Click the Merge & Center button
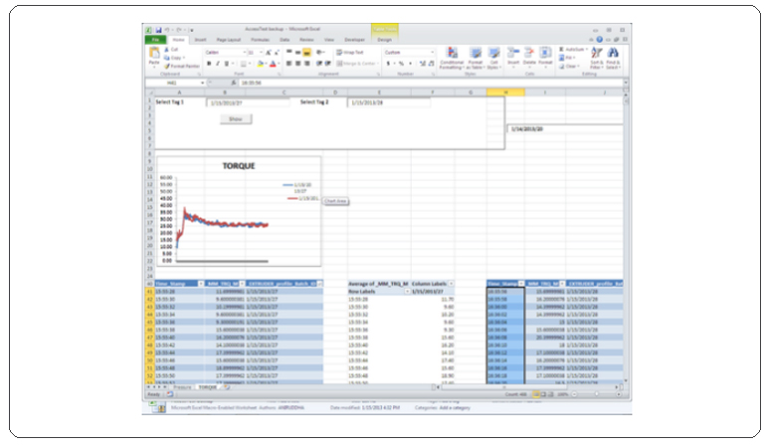This screenshot has height=447, width=766. 356,64
